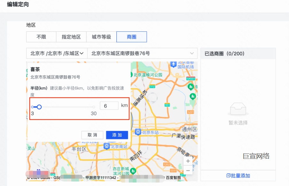Click the G4501 highway marker on map
289x186 pixels.
[x=191, y=79]
